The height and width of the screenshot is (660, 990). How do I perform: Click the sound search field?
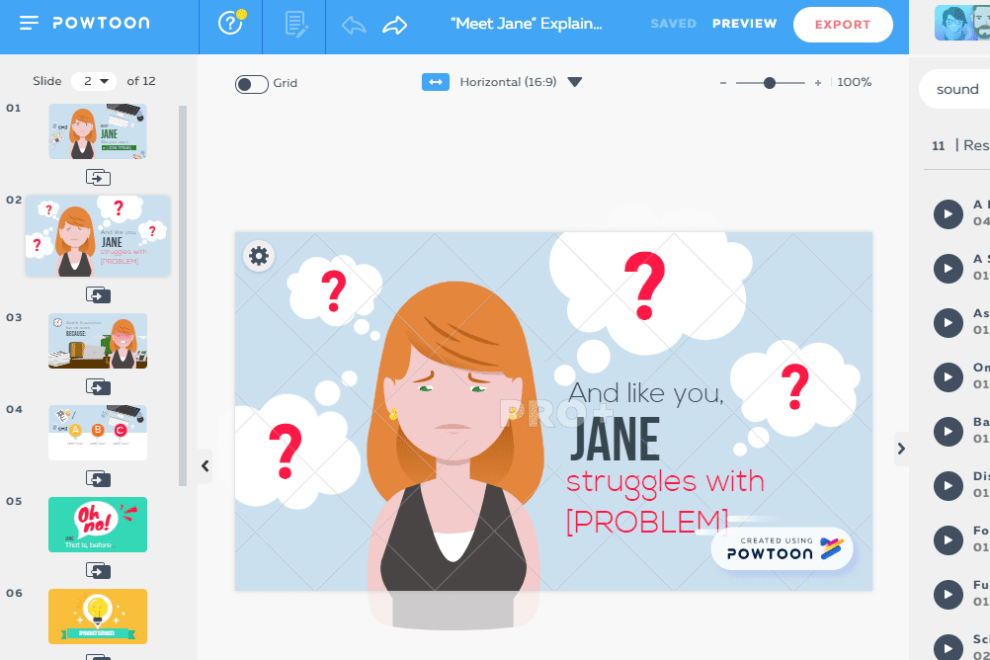pos(954,89)
